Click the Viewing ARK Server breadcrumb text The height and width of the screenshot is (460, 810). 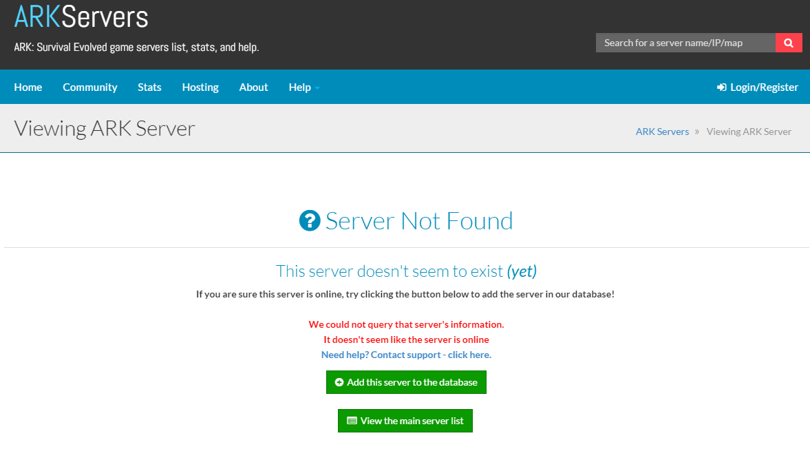[749, 132]
